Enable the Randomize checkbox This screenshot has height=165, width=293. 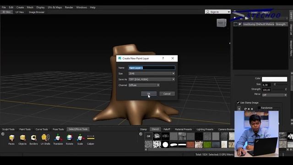259,108
